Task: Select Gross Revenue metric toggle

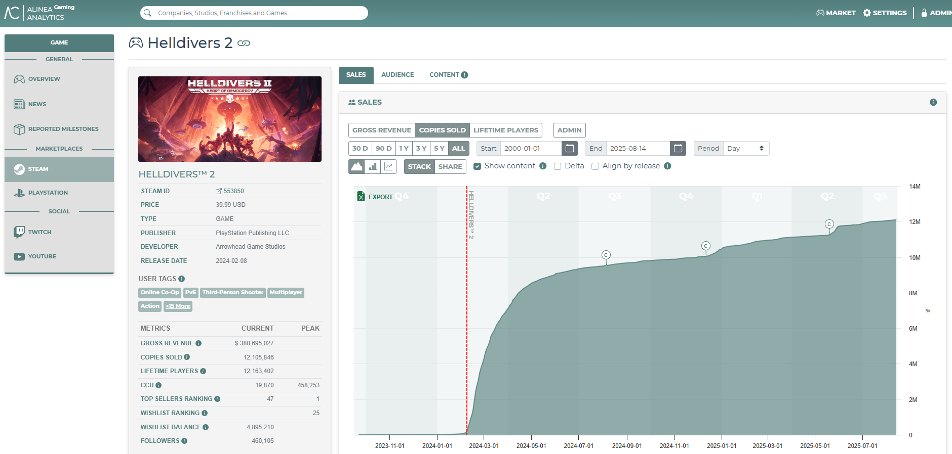Action: point(382,130)
